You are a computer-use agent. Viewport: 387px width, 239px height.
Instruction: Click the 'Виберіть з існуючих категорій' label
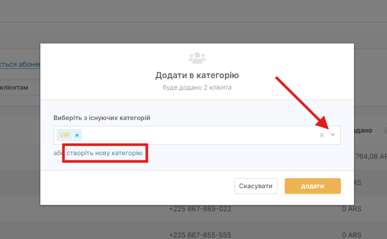point(102,118)
